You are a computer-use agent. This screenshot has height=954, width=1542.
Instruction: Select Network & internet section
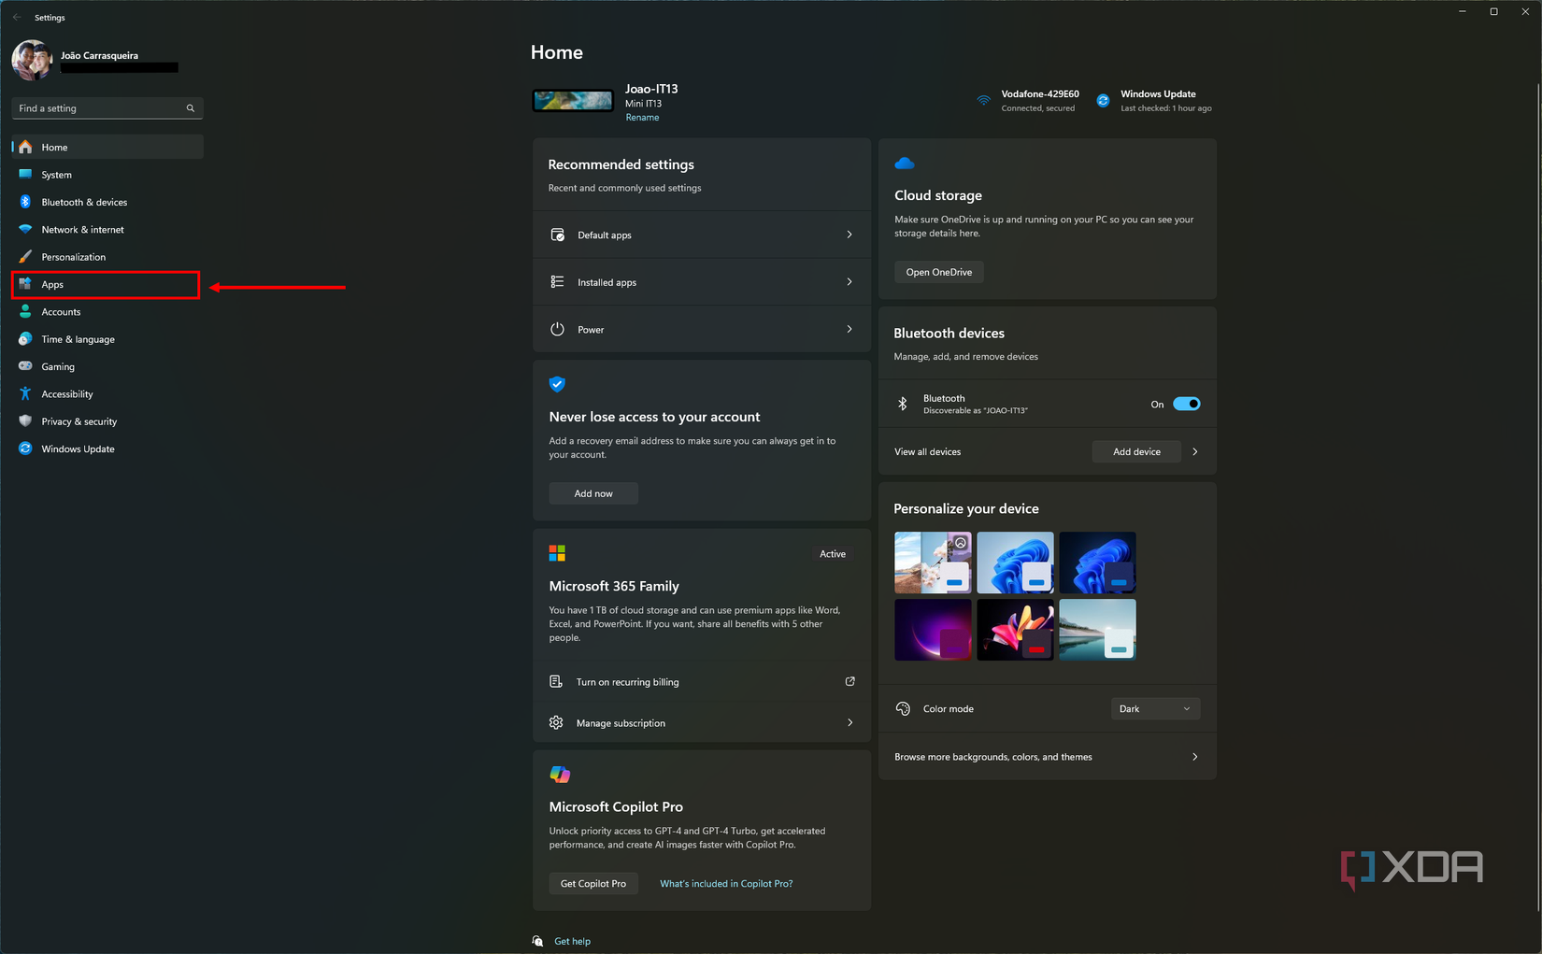tap(107, 229)
